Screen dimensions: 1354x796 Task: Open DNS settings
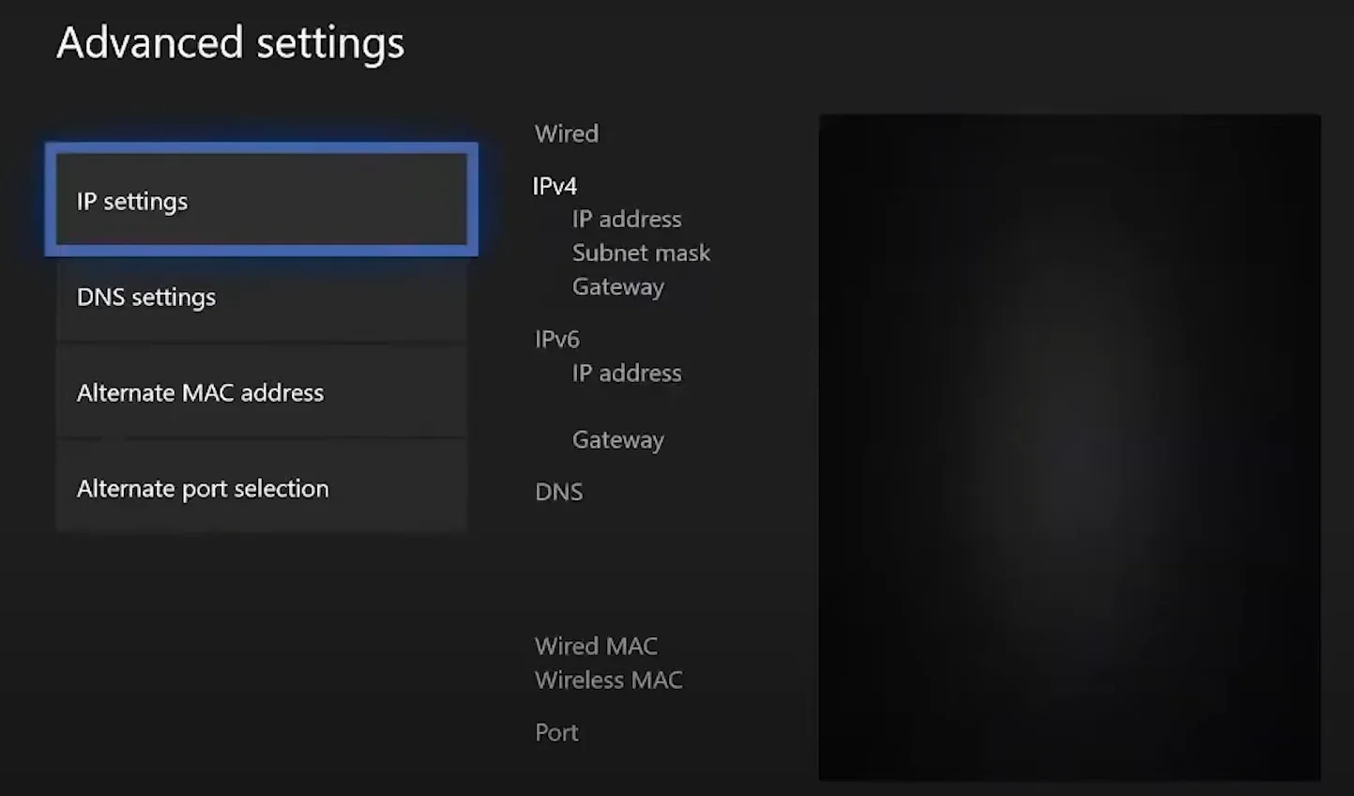tap(261, 298)
